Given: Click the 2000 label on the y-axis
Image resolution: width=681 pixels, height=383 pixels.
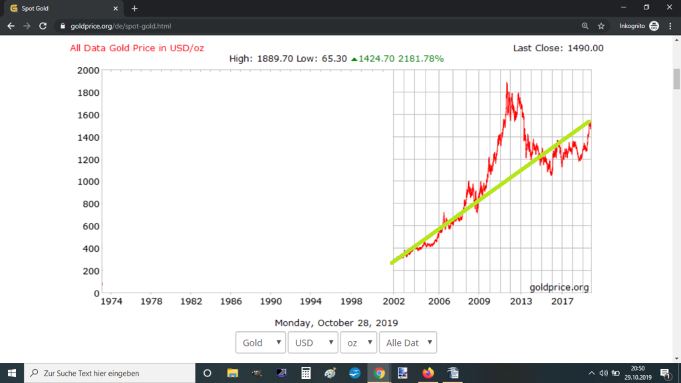Looking at the screenshot, I should tap(88, 70).
